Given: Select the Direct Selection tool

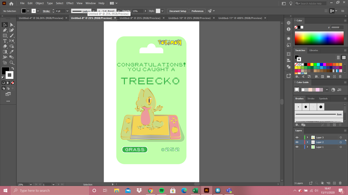Looking at the screenshot, I should click(x=12, y=25).
